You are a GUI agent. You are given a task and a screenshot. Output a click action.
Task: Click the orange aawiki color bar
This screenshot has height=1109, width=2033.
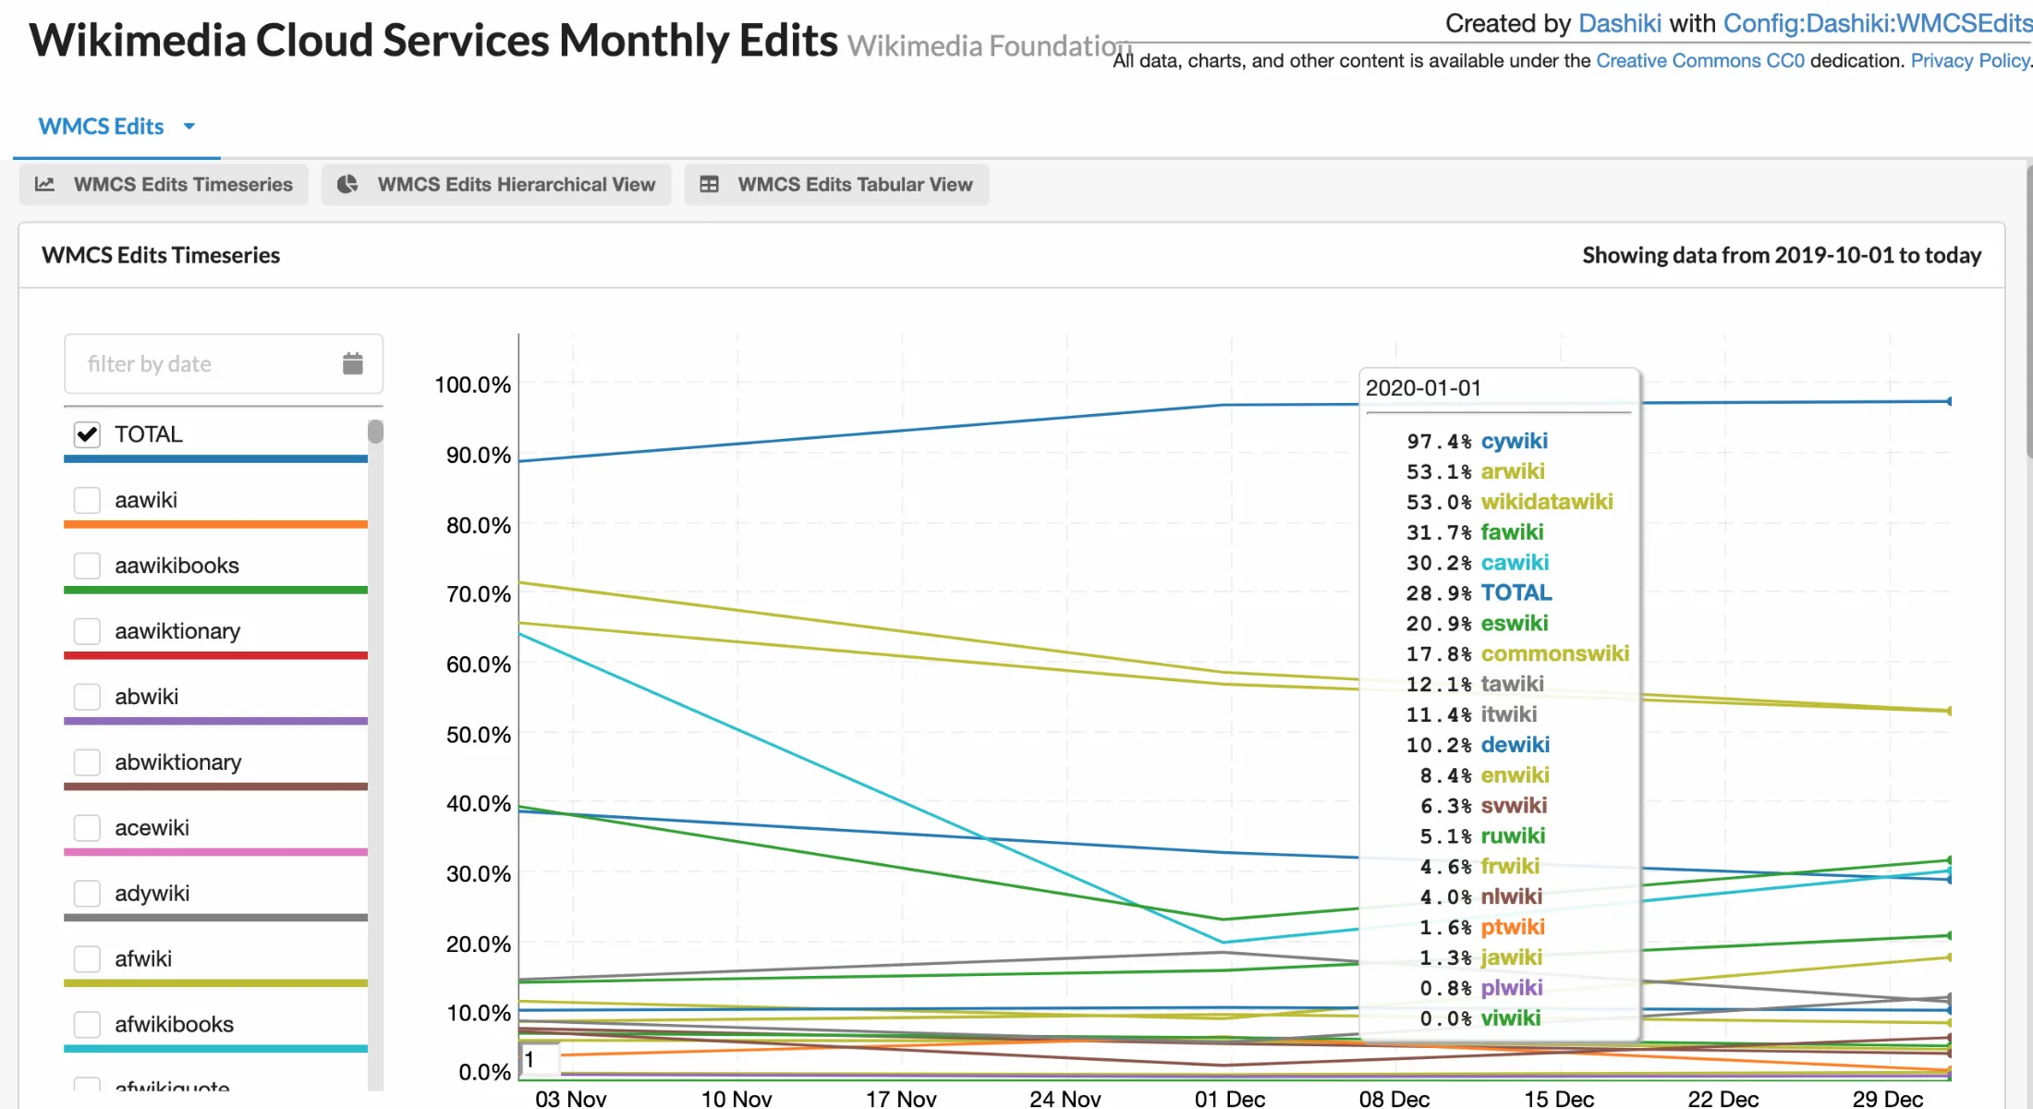pos(215,524)
